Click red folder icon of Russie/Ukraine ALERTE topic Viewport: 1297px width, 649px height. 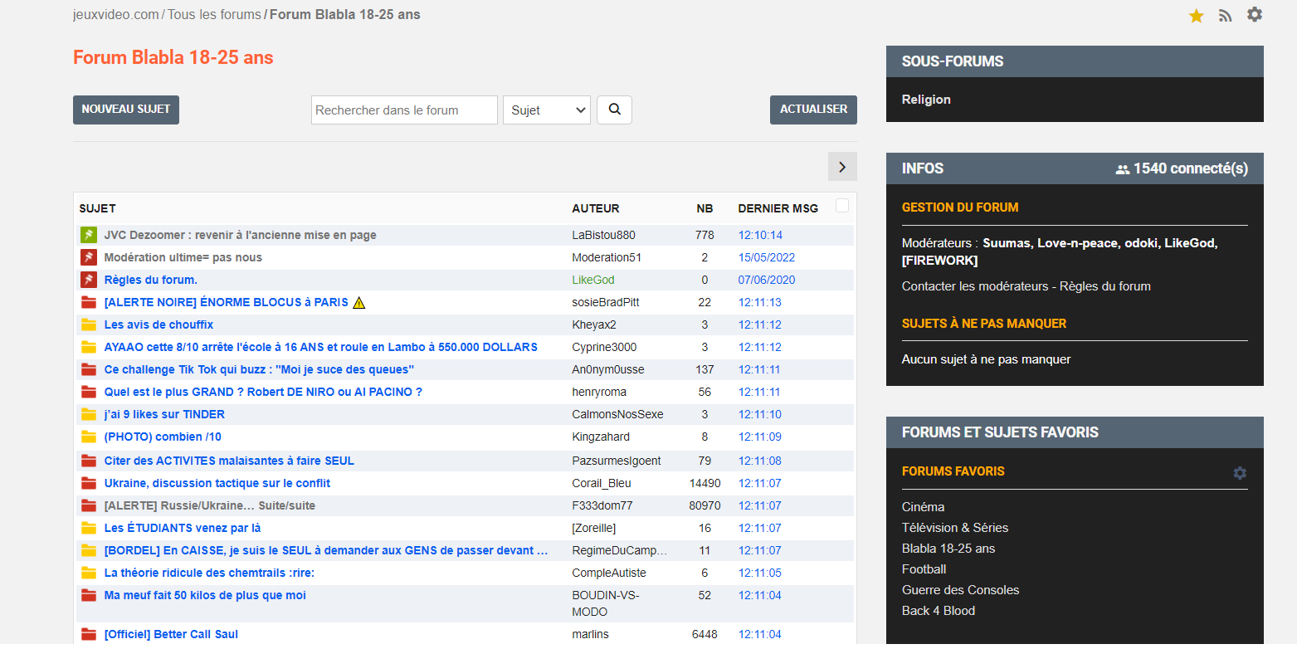[89, 505]
